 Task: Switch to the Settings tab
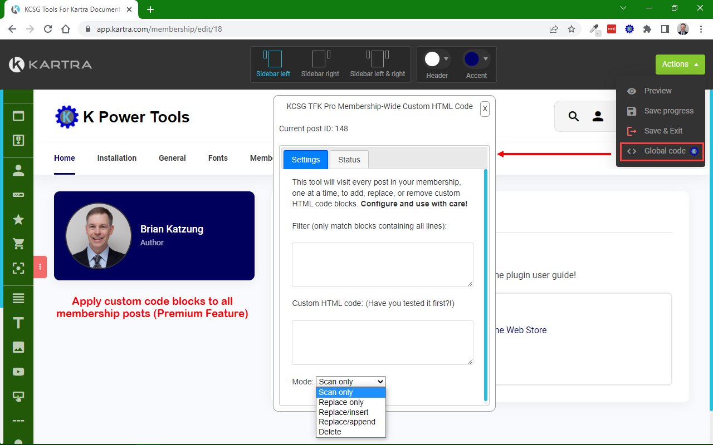(x=306, y=160)
